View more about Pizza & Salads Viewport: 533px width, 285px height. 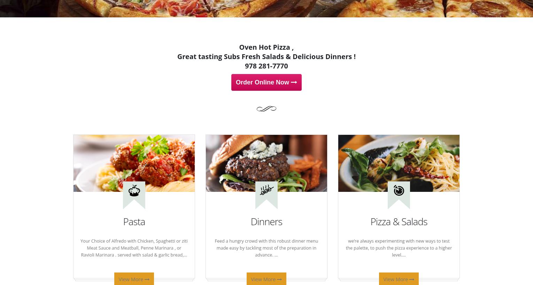[x=399, y=279]
